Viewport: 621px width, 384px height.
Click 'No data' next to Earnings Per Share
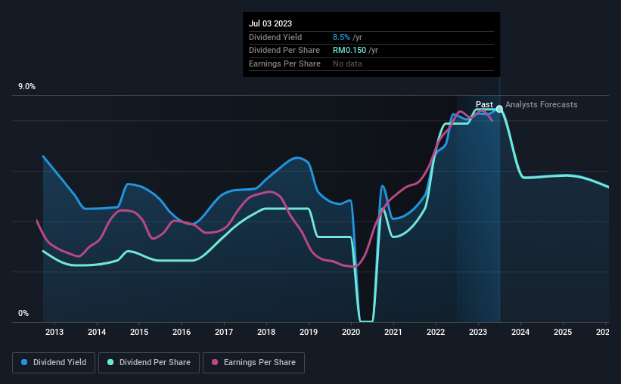pyautogui.click(x=347, y=63)
